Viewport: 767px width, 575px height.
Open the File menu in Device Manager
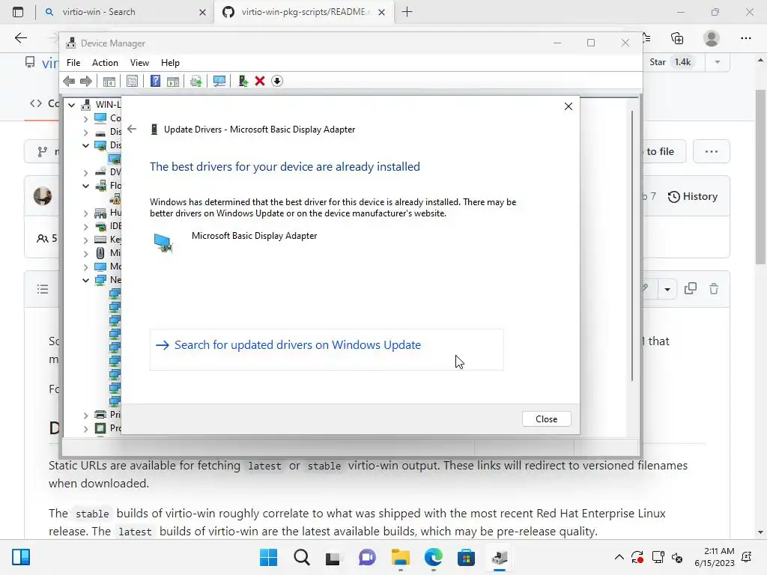click(73, 63)
